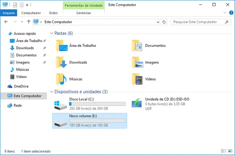
Task: Open the address bar history dropdown
Action: point(158,22)
